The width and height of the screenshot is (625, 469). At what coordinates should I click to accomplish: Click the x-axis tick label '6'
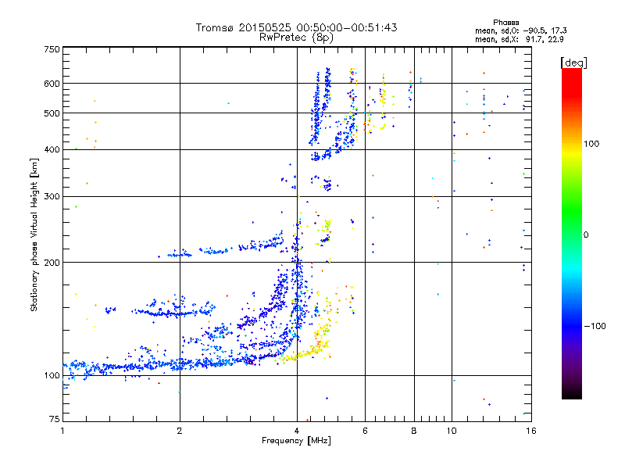click(x=365, y=431)
